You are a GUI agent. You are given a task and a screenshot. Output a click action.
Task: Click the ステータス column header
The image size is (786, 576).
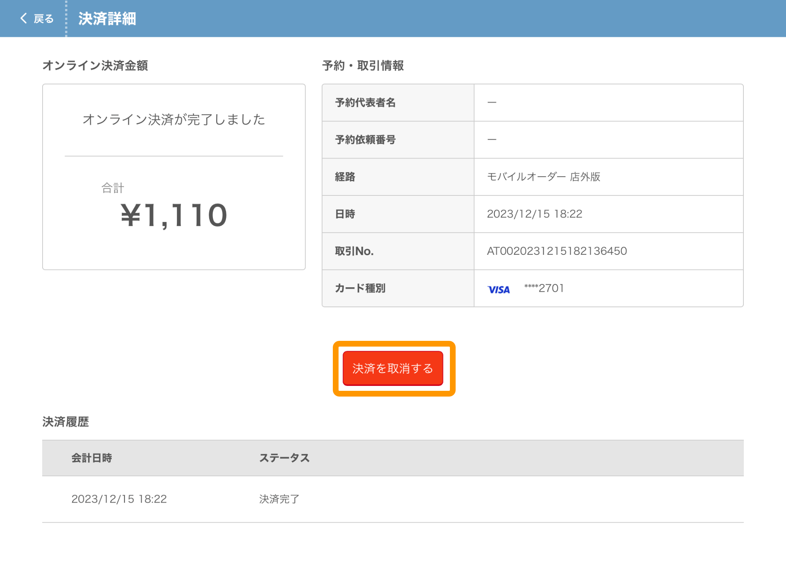pyautogui.click(x=284, y=458)
